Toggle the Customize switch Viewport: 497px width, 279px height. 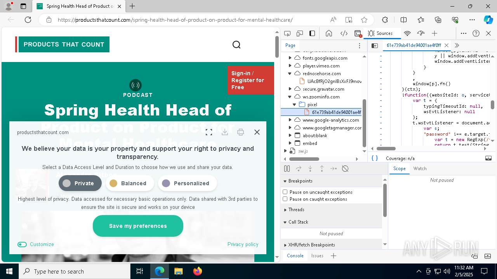[22, 245]
